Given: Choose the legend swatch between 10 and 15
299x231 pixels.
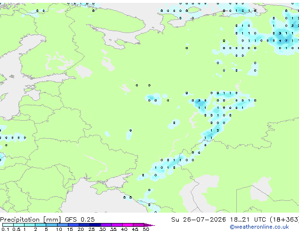Looking at the screenshot, I should 63,225.
